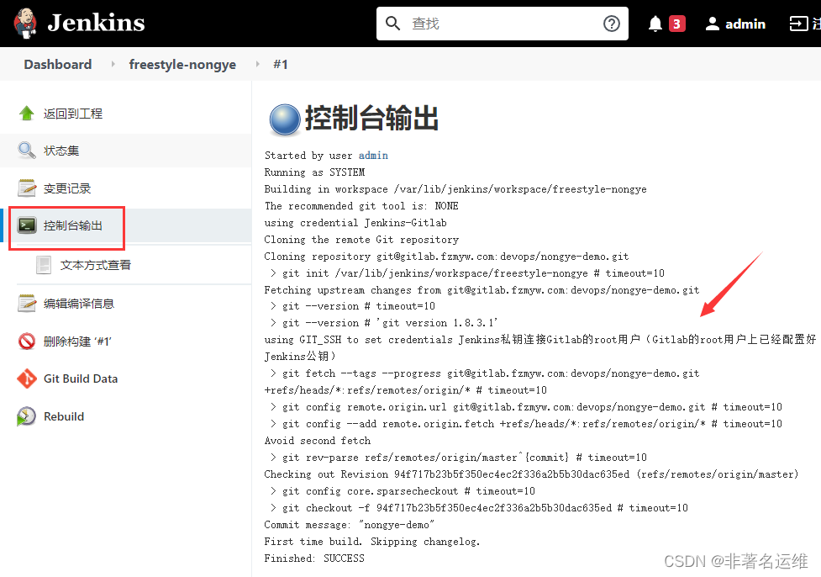This screenshot has height=577, width=821.
Task: Click the red prohibited 删除构建 icon
Action: (26, 341)
